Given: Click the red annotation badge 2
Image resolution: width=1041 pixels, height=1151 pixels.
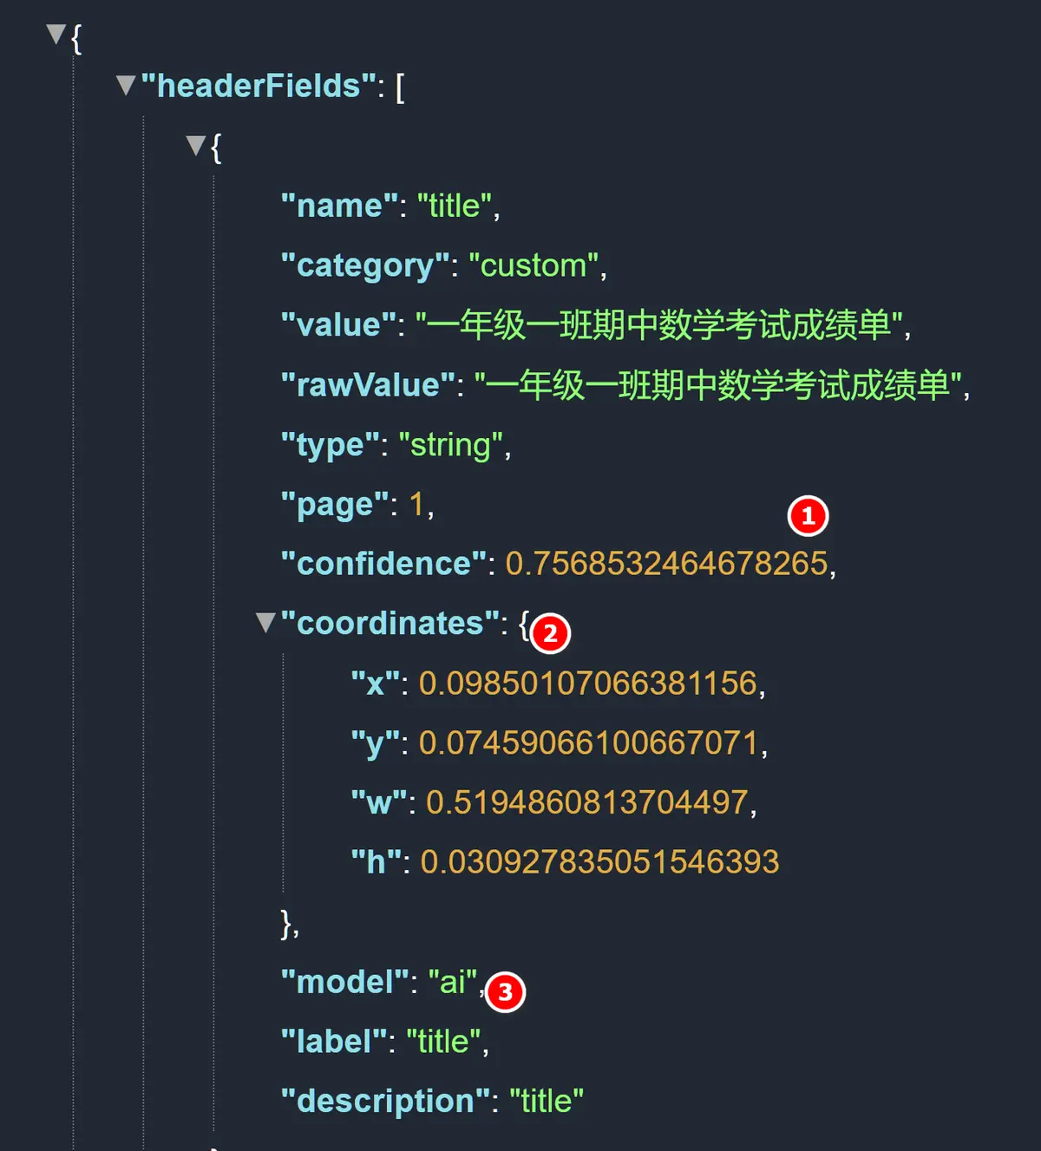Looking at the screenshot, I should [550, 633].
